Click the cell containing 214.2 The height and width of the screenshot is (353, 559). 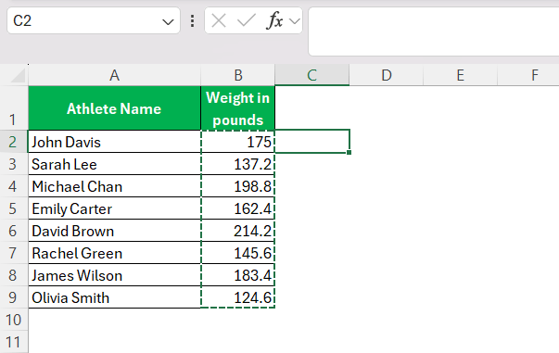238,231
